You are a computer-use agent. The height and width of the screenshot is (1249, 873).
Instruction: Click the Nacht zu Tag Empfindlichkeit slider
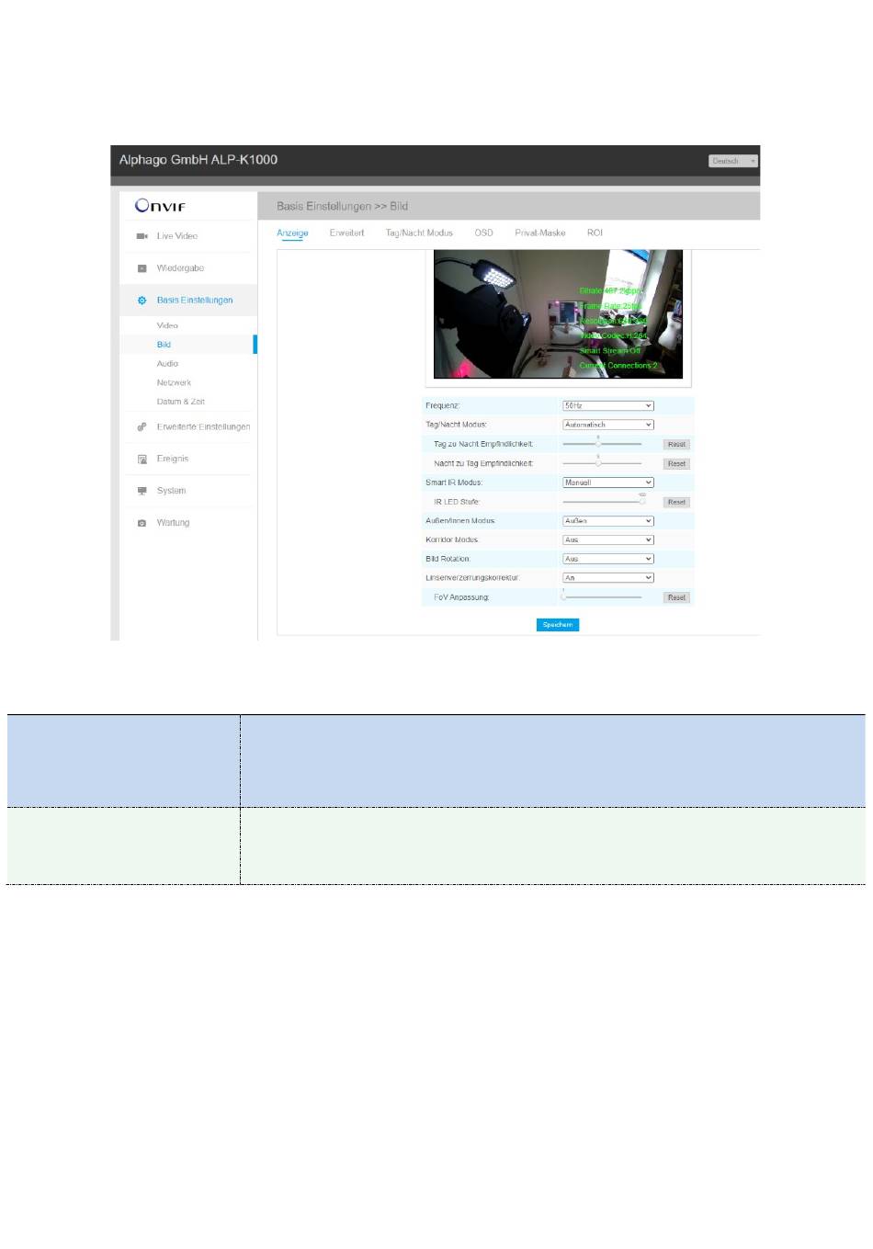602,463
